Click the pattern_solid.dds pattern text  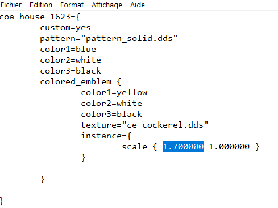click(x=129, y=38)
